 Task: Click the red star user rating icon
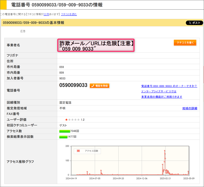pos(66,120)
